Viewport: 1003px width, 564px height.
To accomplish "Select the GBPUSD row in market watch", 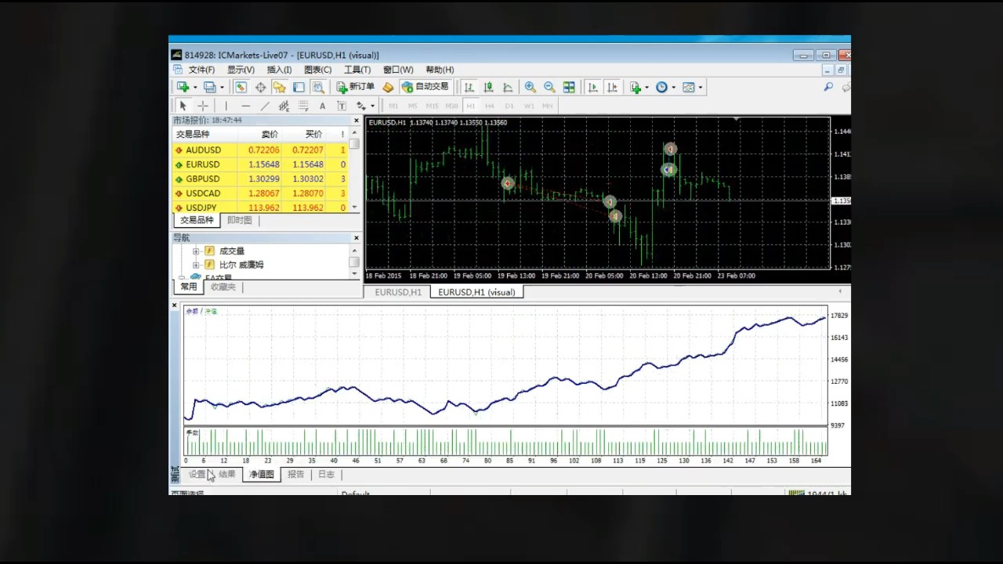I will [x=260, y=179].
